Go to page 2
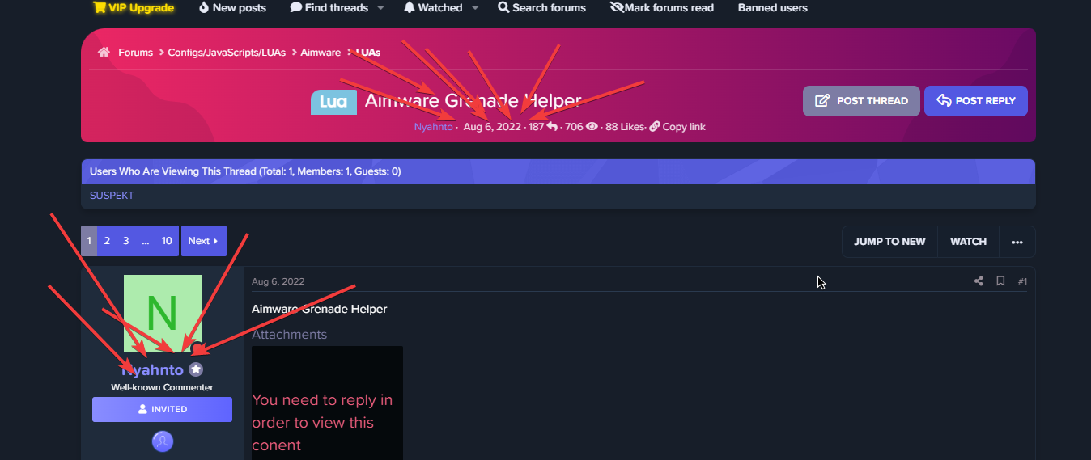The width and height of the screenshot is (1091, 460). (107, 241)
